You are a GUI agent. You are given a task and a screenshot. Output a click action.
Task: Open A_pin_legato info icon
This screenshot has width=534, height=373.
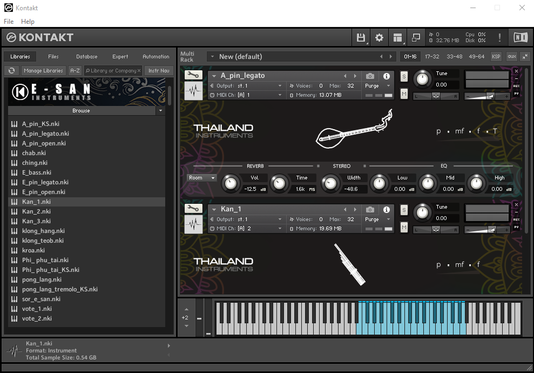pyautogui.click(x=387, y=76)
